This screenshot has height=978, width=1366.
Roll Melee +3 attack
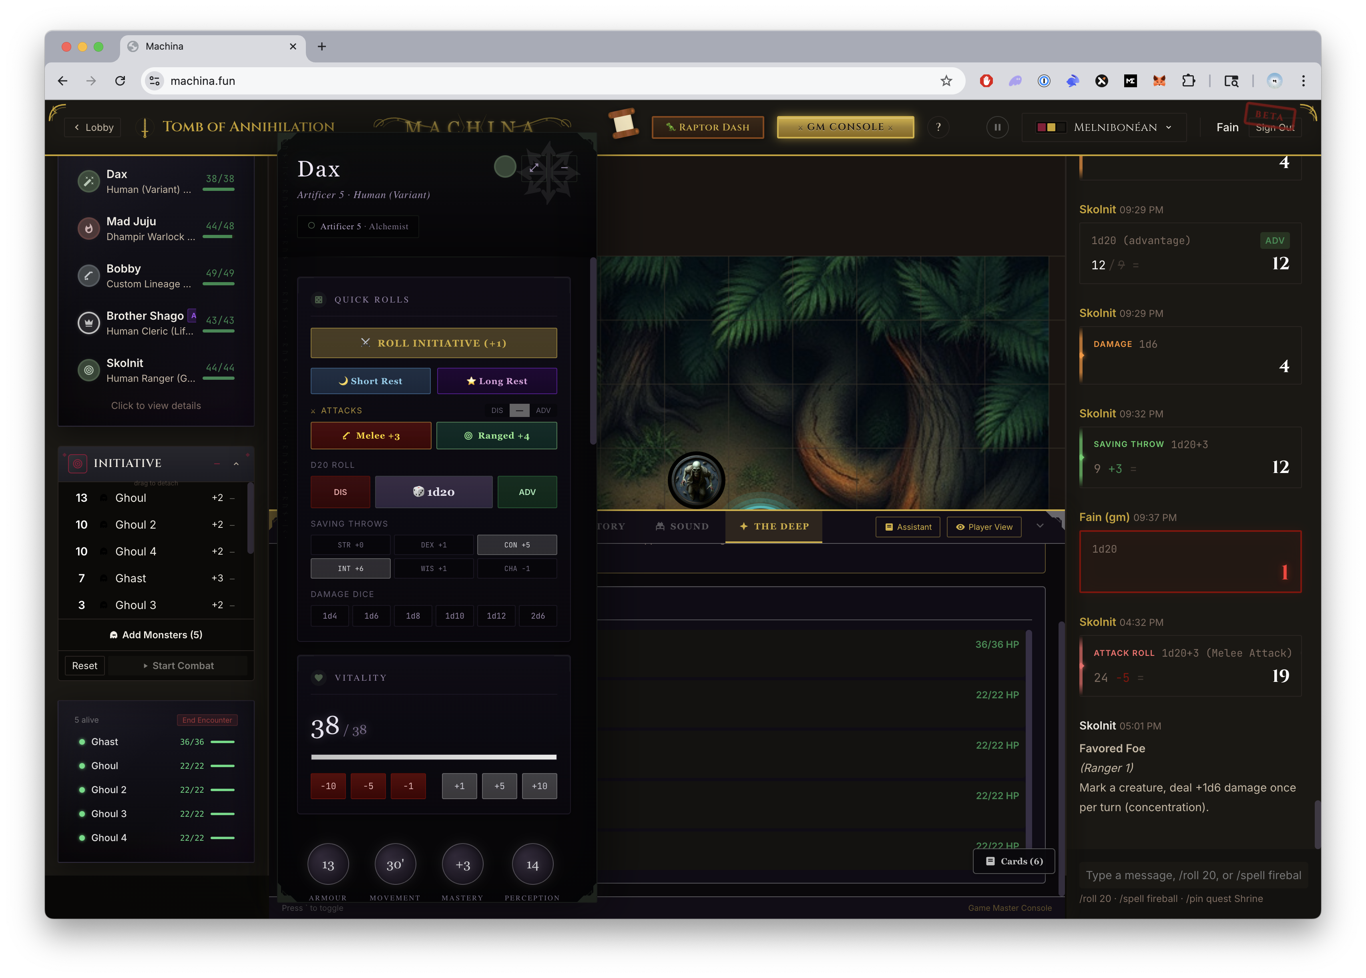click(371, 436)
